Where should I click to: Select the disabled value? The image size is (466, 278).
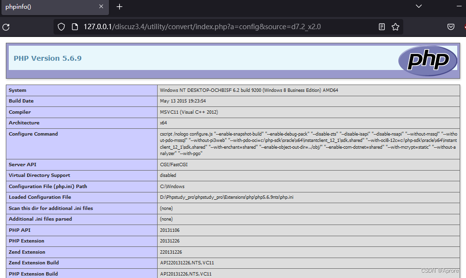point(168,175)
